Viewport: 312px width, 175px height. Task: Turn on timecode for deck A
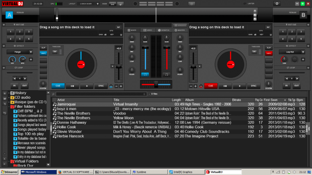[55, 52]
